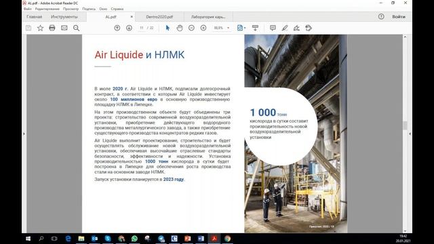This screenshot has width=434, height=244.
Task: Activate the Hand pan tool
Action: [180, 28]
